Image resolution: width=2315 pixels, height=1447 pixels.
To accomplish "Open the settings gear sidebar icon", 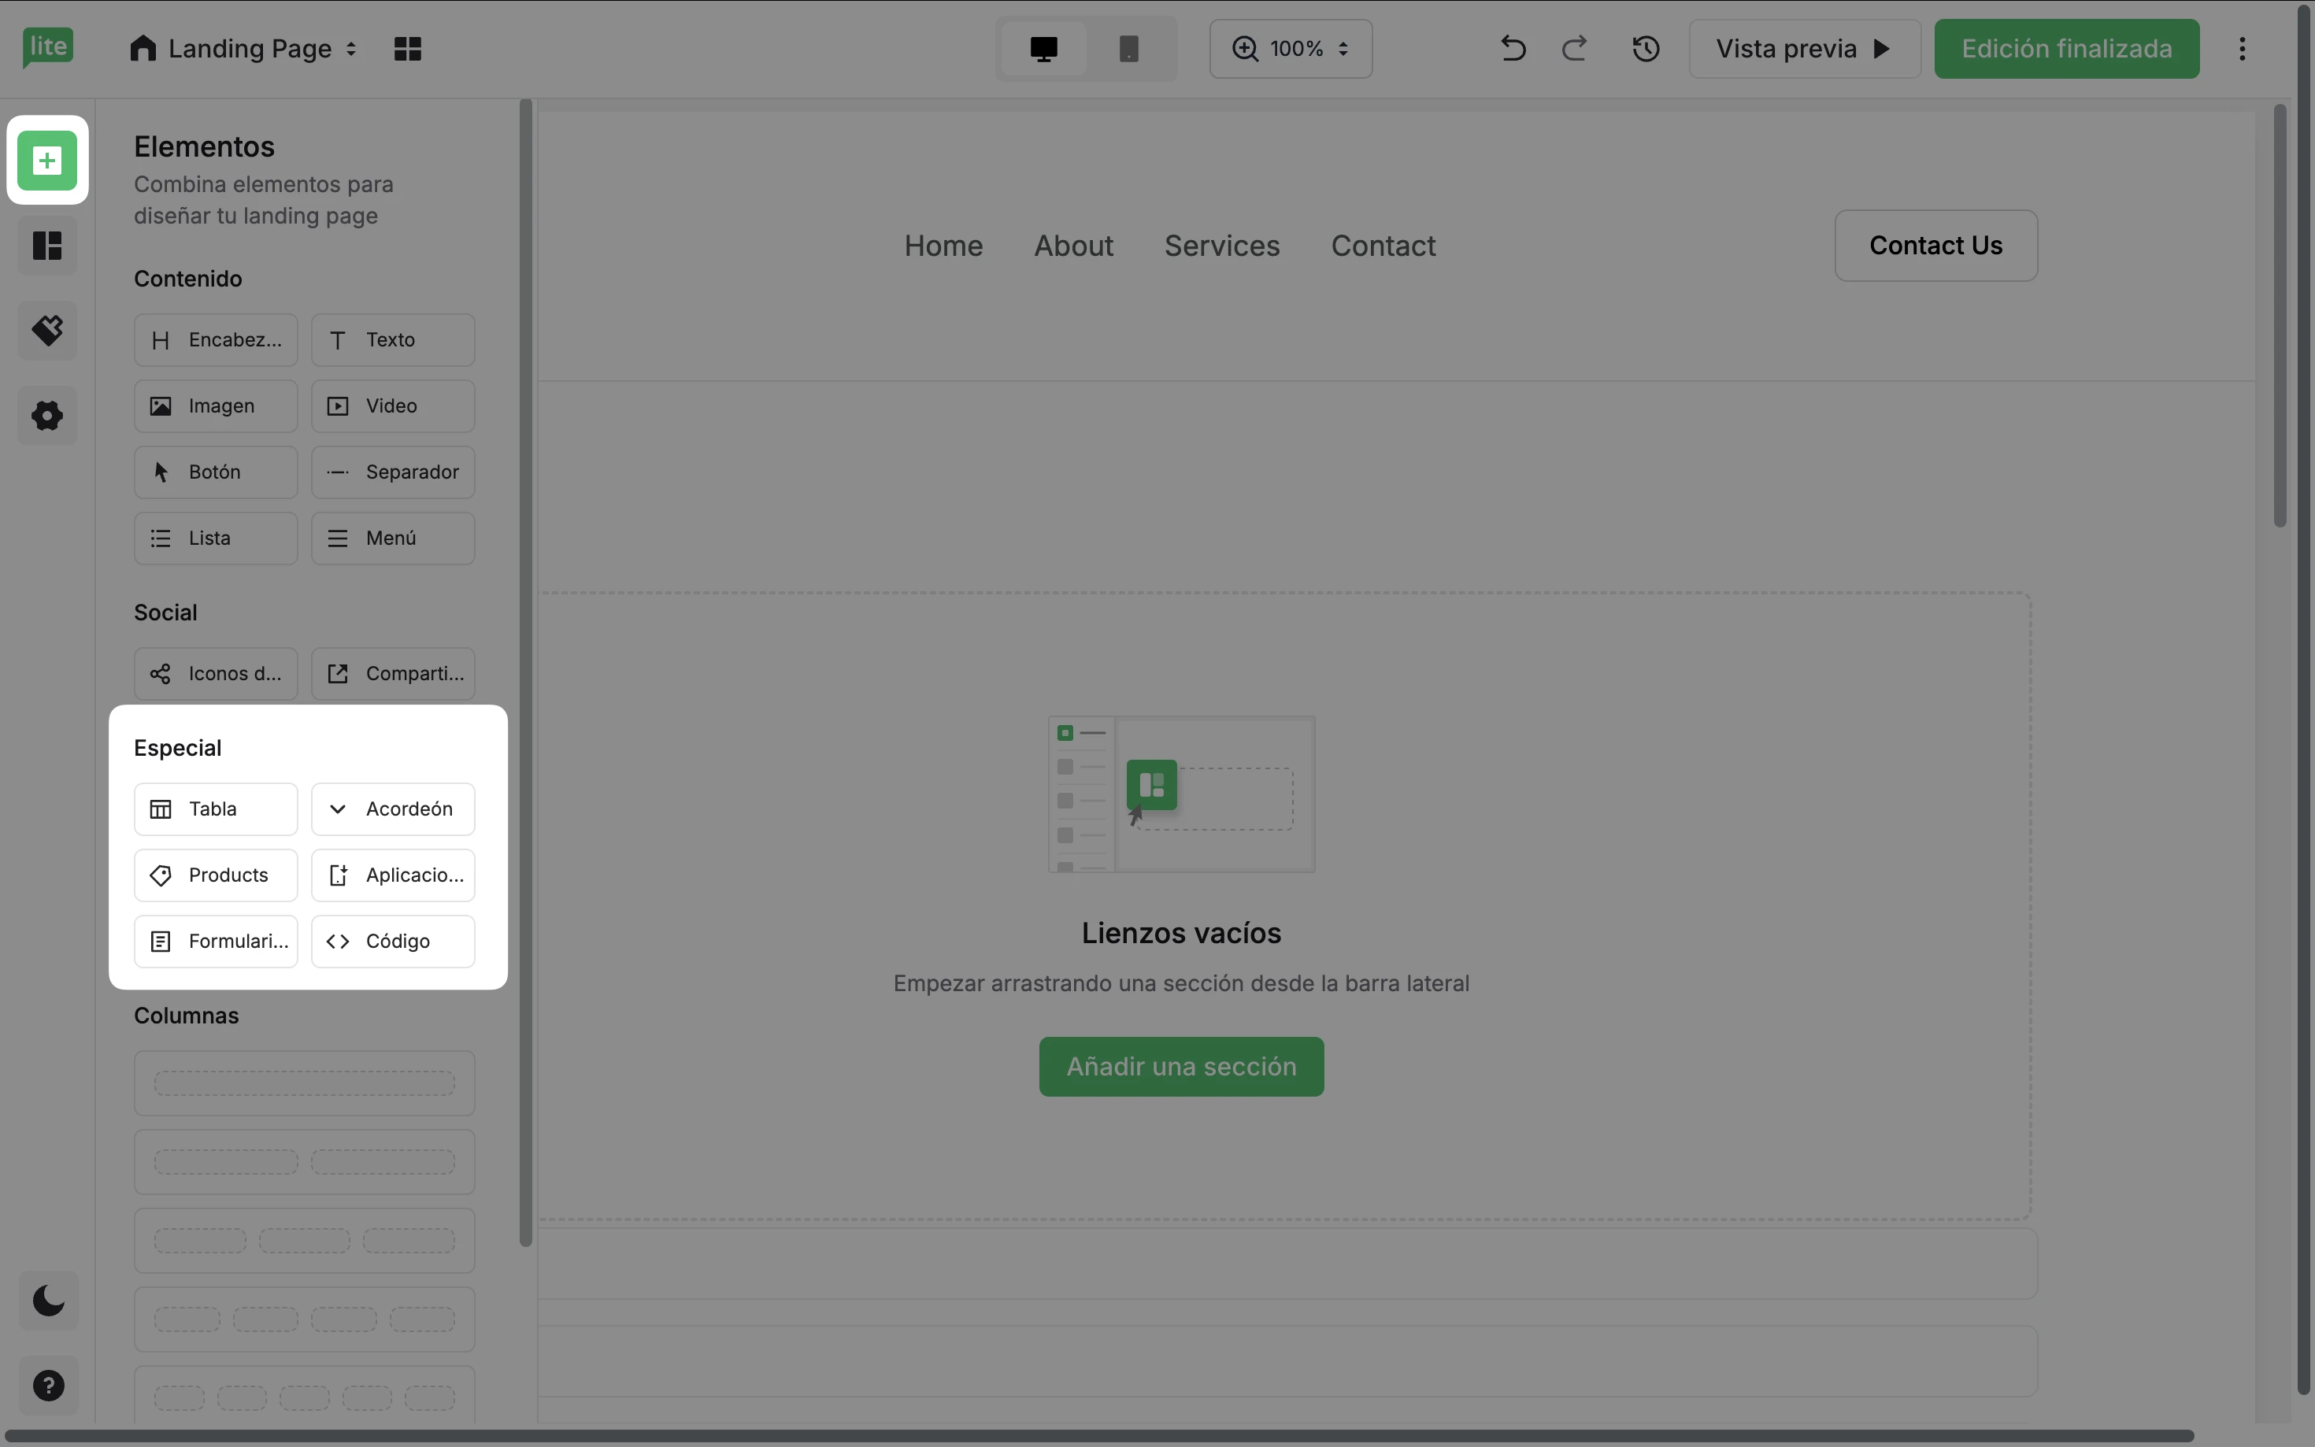I will pyautogui.click(x=47, y=416).
